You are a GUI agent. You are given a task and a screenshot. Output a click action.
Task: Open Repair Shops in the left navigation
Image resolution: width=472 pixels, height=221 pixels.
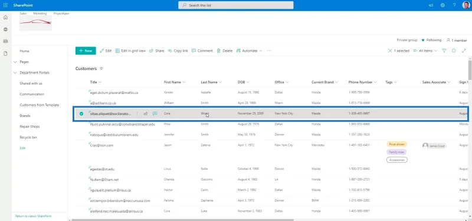(x=29, y=126)
